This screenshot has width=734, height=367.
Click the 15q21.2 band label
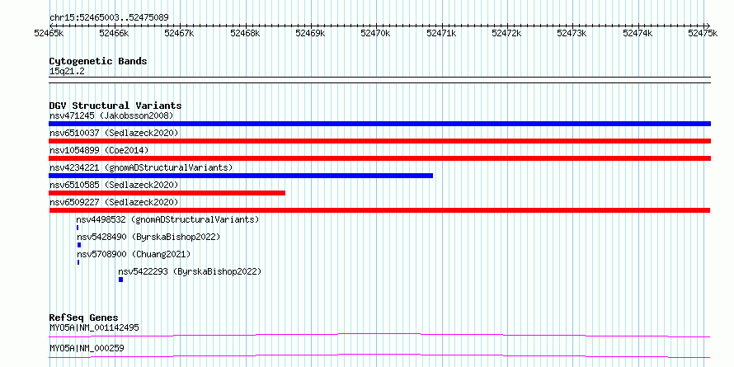coord(67,71)
